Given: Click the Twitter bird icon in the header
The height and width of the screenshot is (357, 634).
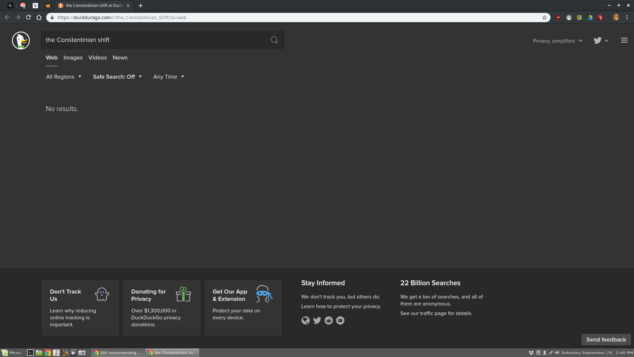Looking at the screenshot, I should (x=597, y=40).
